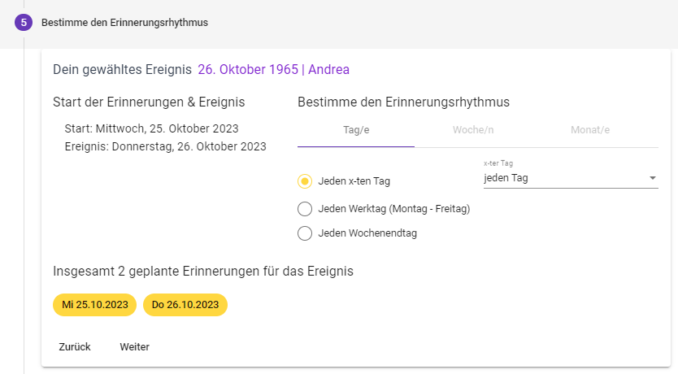Click the yellow 'Mi 25.10.2023' reminder chip
The height and width of the screenshot is (374, 678).
pos(95,305)
